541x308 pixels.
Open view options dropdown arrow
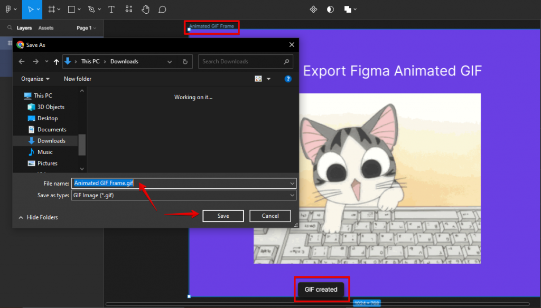(x=268, y=79)
